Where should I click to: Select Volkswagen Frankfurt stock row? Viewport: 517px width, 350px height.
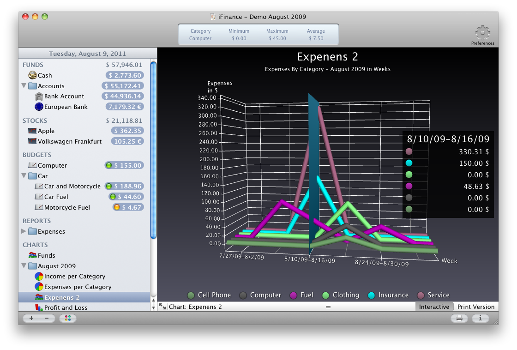tap(84, 141)
